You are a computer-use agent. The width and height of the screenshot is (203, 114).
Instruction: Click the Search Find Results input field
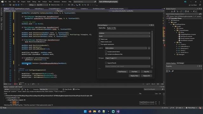153,89
